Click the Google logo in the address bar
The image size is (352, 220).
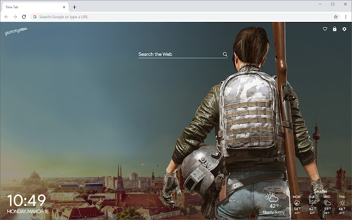(35, 17)
